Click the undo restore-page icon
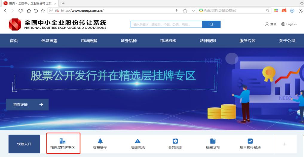This screenshot has height=157, width=304. (36, 11)
